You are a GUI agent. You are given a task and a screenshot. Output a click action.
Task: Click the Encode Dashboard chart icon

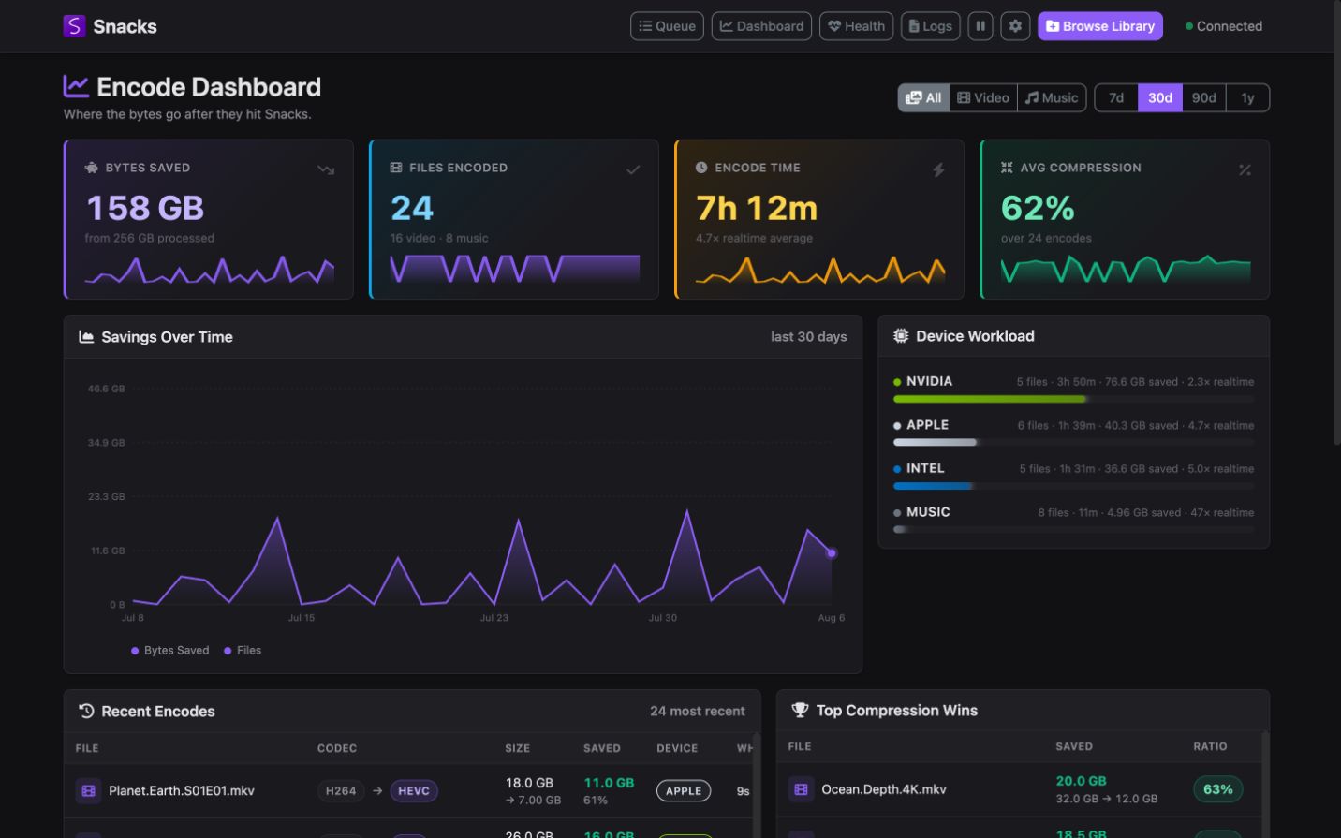pyautogui.click(x=76, y=86)
